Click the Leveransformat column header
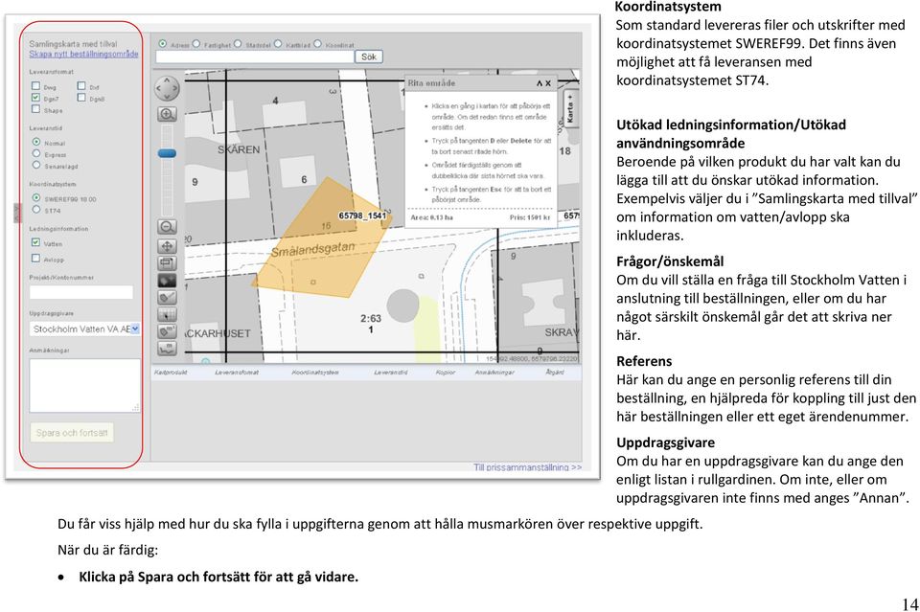The image size is (920, 612). pos(237,373)
